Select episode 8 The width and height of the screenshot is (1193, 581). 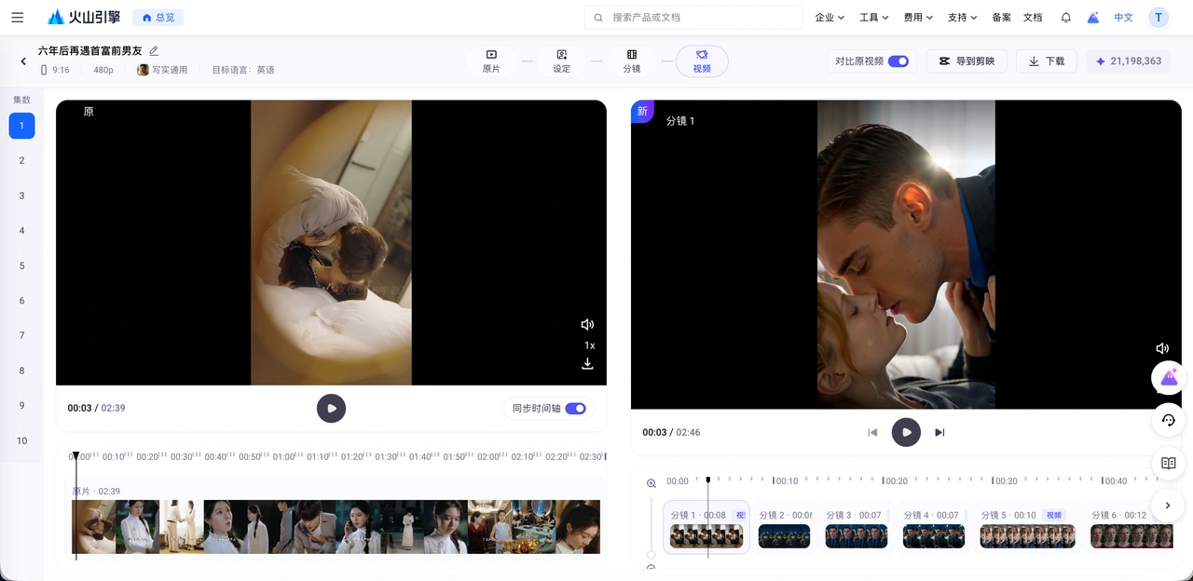point(21,371)
